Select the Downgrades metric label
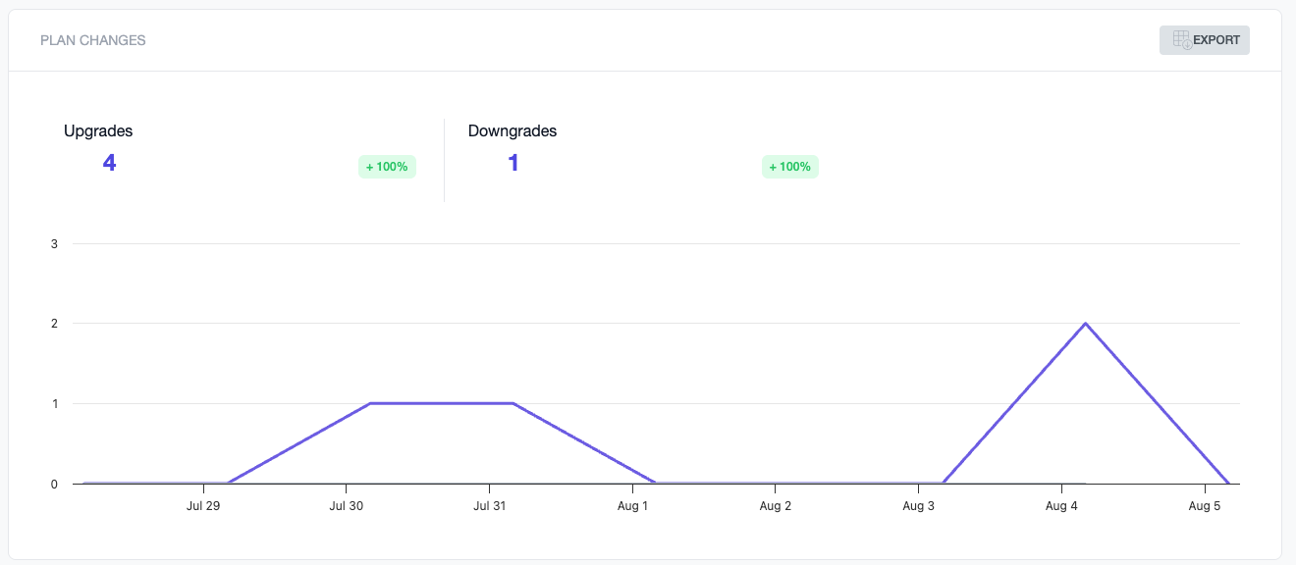The image size is (1296, 565). pyautogui.click(x=513, y=130)
